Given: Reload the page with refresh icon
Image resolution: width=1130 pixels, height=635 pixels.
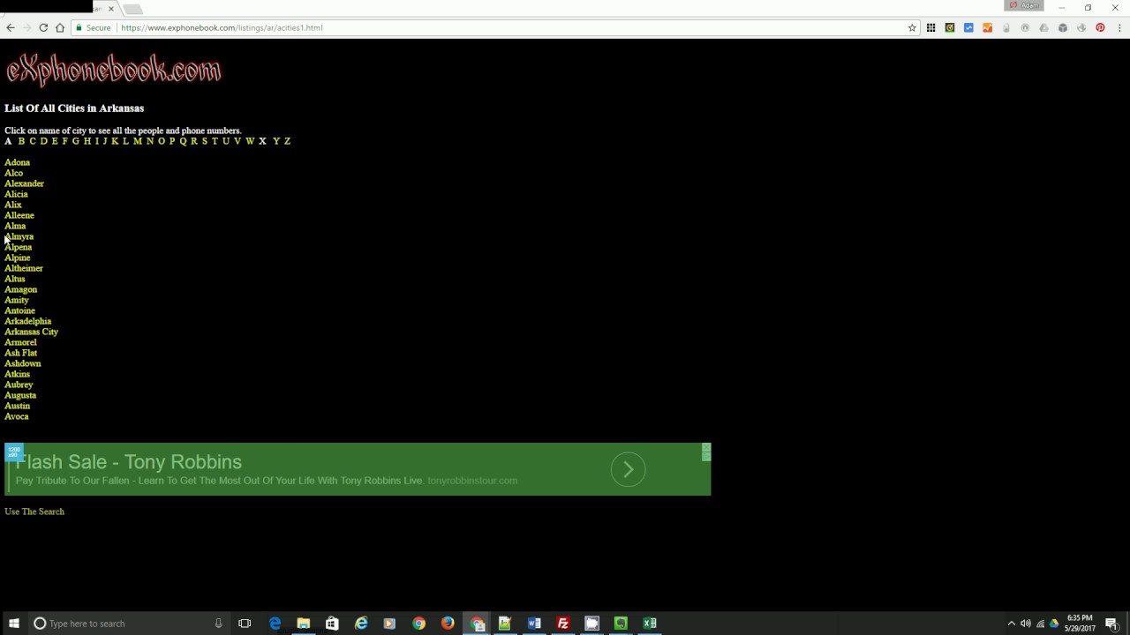Looking at the screenshot, I should [x=43, y=27].
